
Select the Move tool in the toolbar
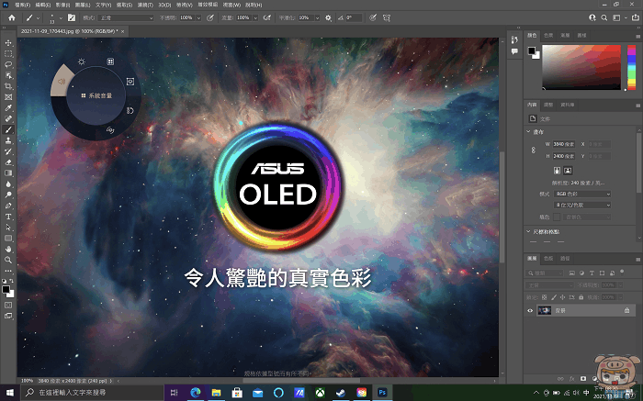[8, 43]
